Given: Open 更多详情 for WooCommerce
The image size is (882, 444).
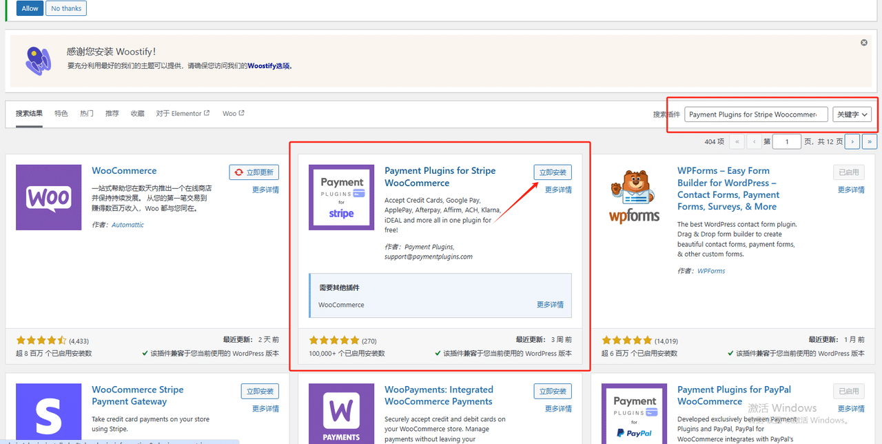Looking at the screenshot, I should (265, 190).
